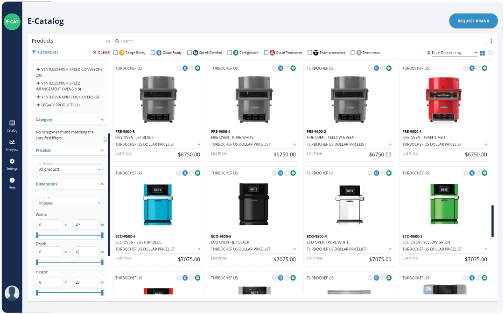Click the Depth range slider track
Screen dimensions: 504x314
70,262
